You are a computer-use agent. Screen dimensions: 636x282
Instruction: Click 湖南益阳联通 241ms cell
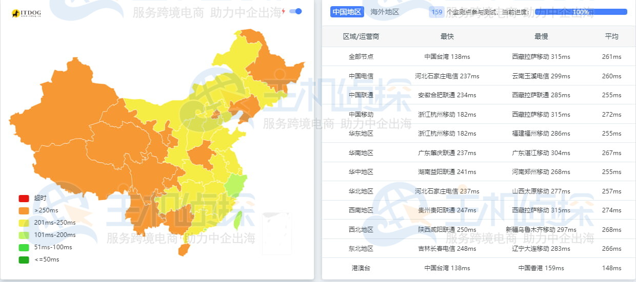pos(447,172)
